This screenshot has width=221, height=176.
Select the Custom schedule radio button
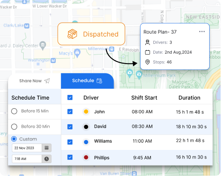coord(14,139)
